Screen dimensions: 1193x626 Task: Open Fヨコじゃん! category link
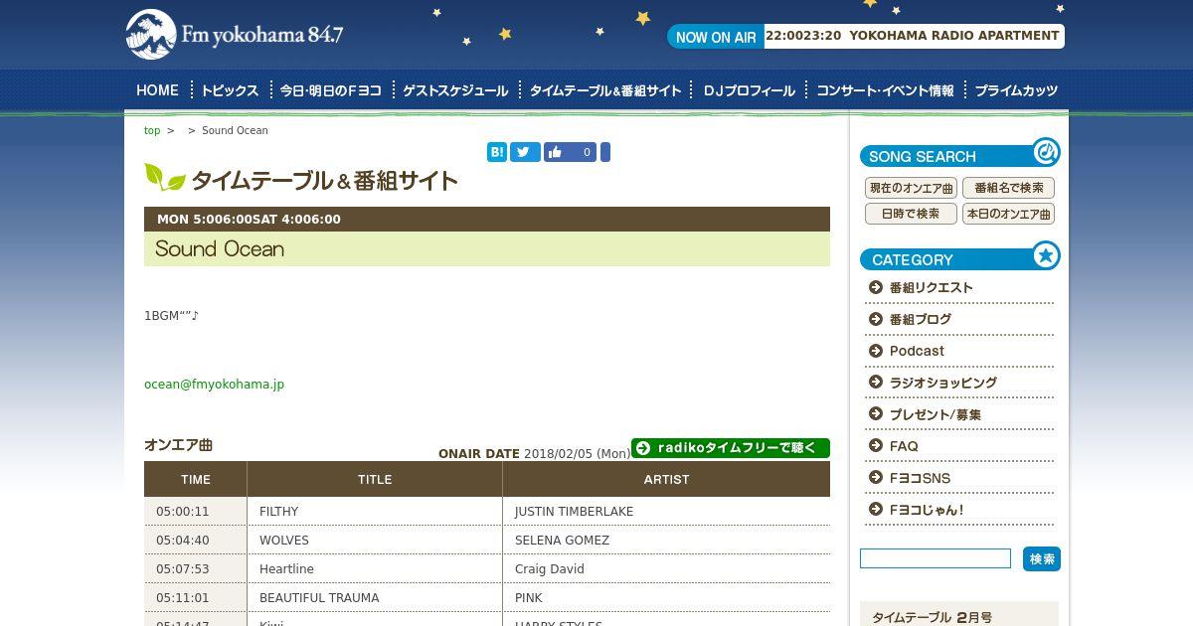click(927, 510)
